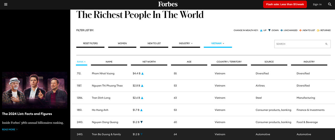Open the hamburger menu icon
This screenshot has width=335, height=140.
pos(6,4)
